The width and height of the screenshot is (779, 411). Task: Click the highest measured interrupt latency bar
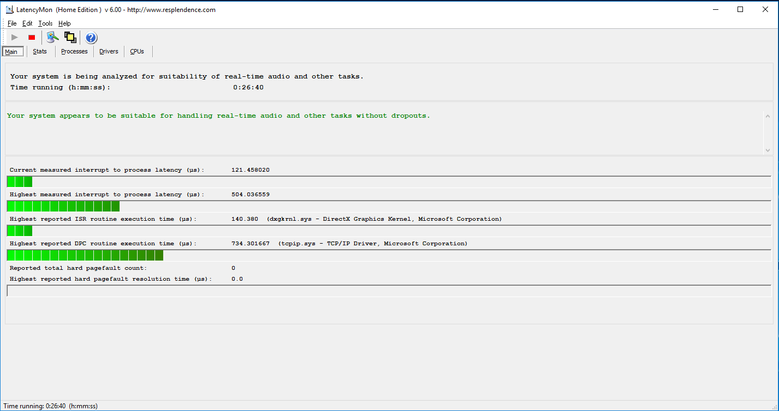pyautogui.click(x=63, y=206)
